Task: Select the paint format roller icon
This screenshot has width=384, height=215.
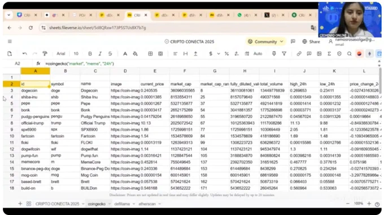Action: tap(45, 54)
